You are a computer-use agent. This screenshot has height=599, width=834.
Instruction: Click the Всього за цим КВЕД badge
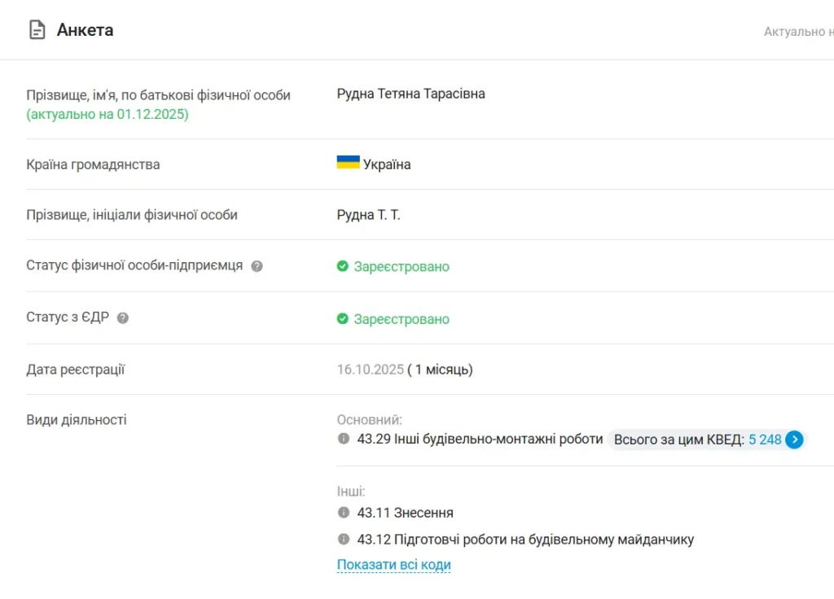(x=678, y=439)
